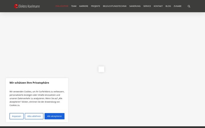Go to Kontakt
This screenshot has width=205, height=128.
coord(158,6)
